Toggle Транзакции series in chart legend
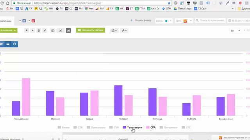 132,127
